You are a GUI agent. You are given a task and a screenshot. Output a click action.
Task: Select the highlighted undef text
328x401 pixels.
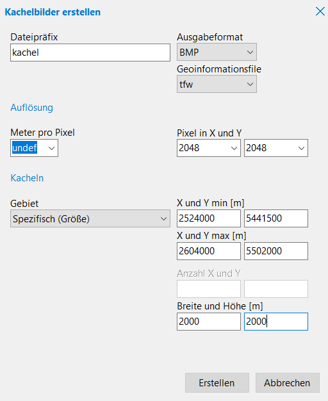pos(24,148)
